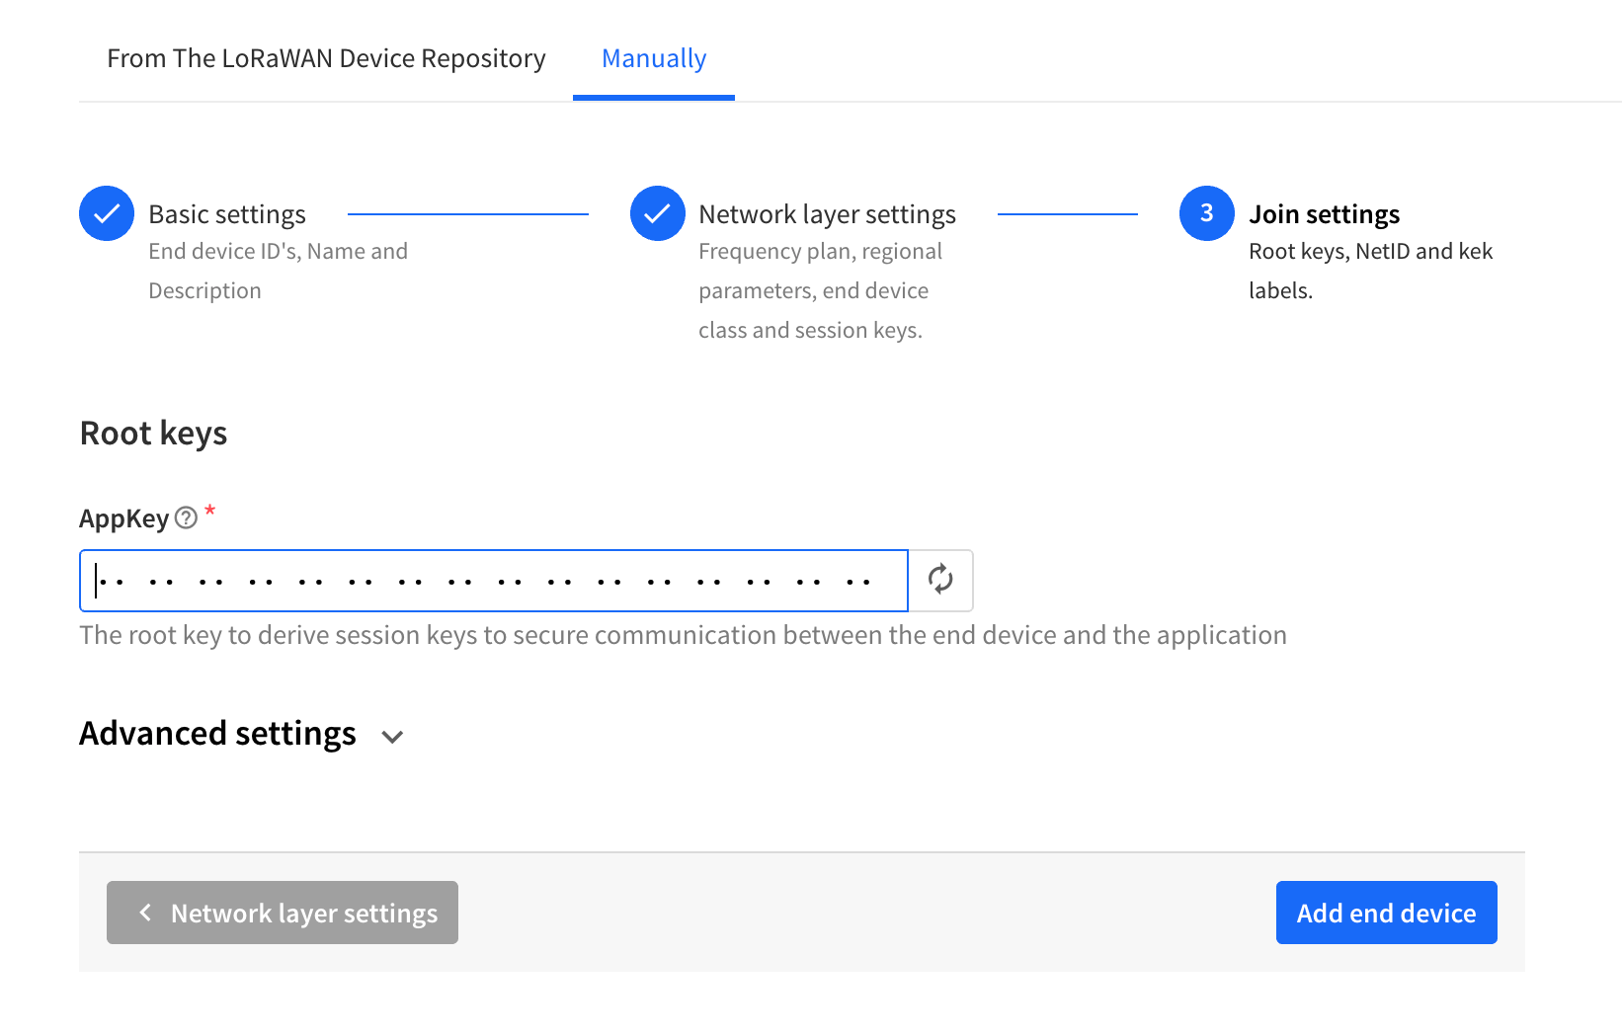Switch to From The LoRaWAN Device Repository tab
The width and height of the screenshot is (1622, 1035).
pyautogui.click(x=326, y=58)
